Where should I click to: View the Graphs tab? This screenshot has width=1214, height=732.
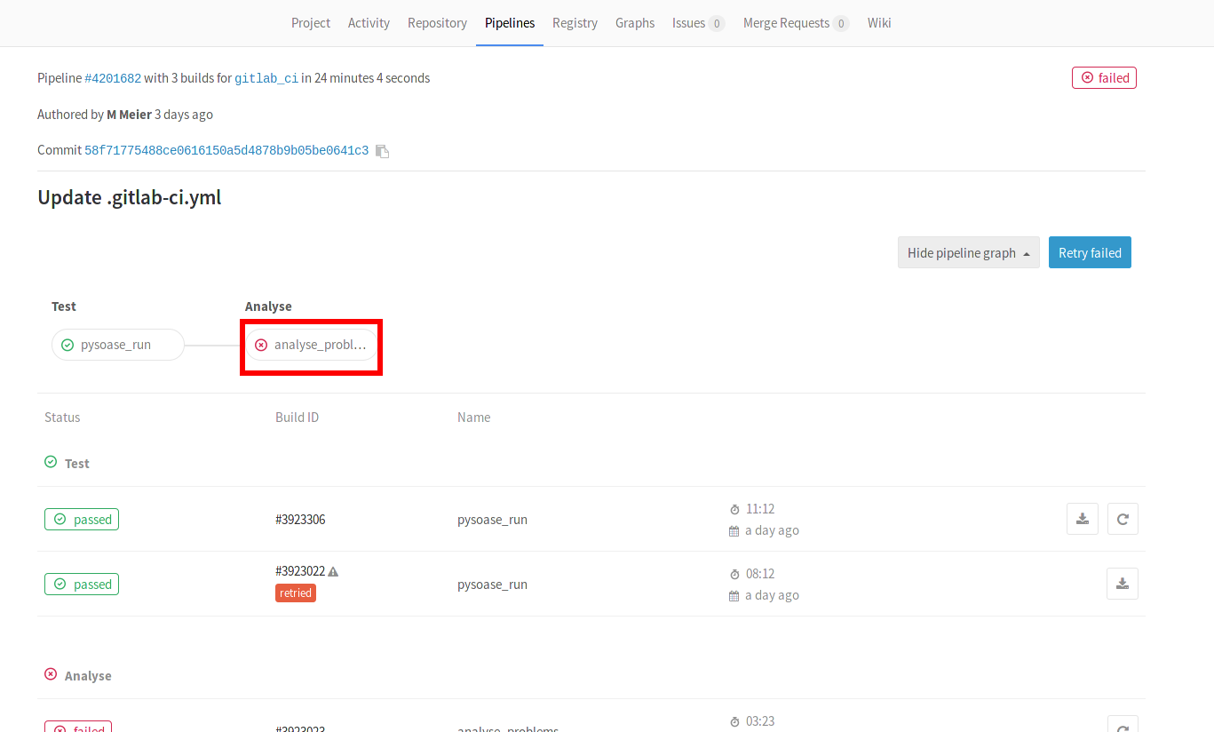click(635, 23)
